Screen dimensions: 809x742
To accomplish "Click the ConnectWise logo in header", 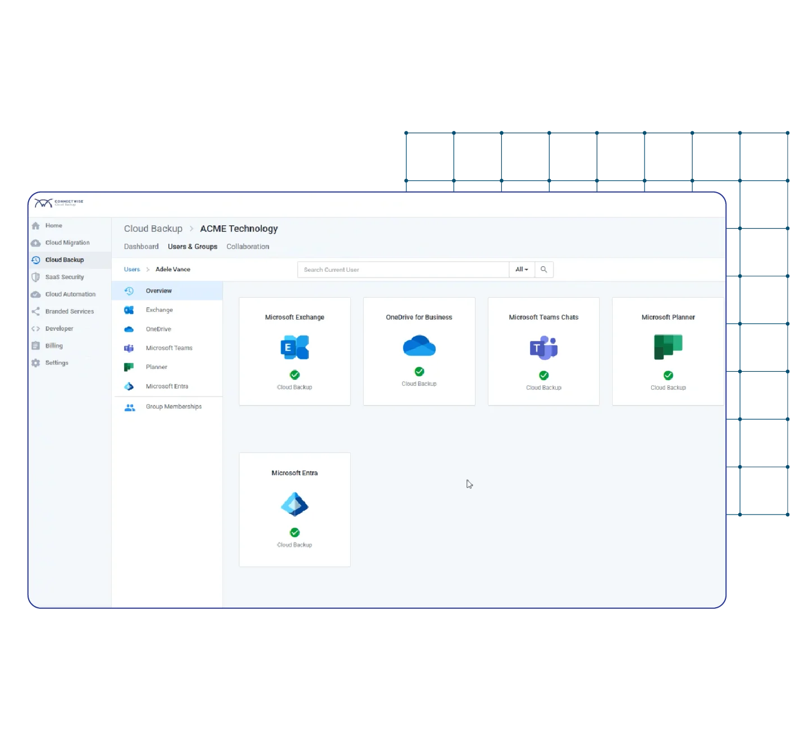I will (59, 203).
